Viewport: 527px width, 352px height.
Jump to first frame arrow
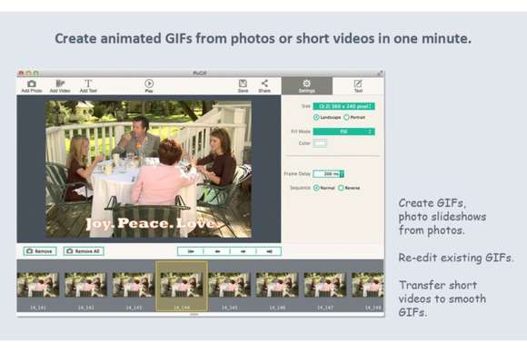tap(191, 251)
